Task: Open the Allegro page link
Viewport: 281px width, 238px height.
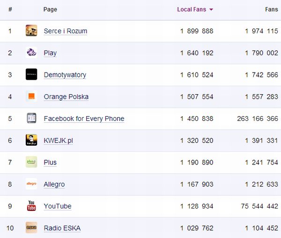Action: (54, 185)
